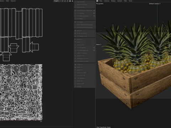Click the Add UVW tag command

[85, 2]
